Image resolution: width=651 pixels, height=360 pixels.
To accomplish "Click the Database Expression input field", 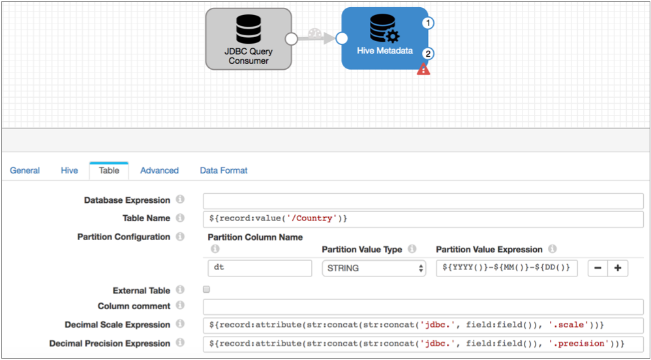I will pos(423,201).
